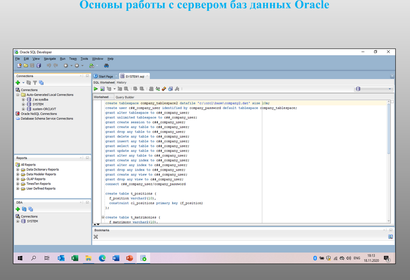This screenshot has height=280, width=410.
Task: Click the Open folder toolbar icon
Action: pos(25,66)
